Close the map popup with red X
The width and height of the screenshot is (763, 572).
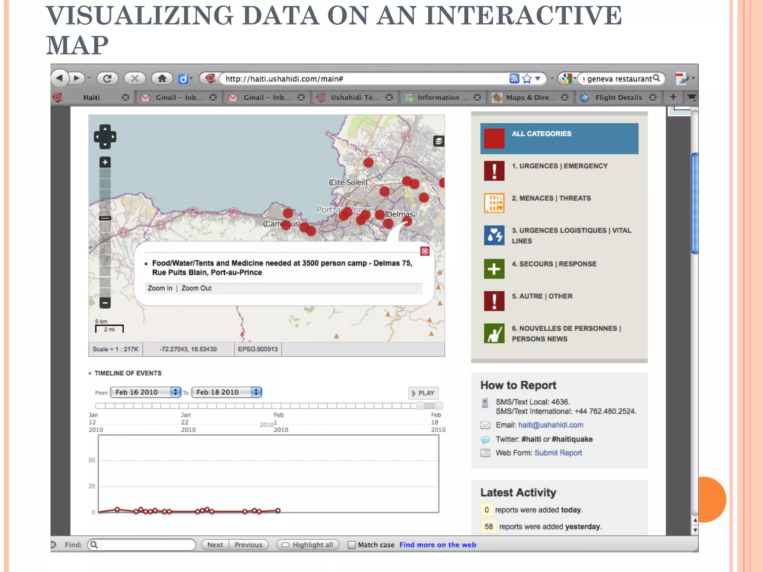[425, 251]
